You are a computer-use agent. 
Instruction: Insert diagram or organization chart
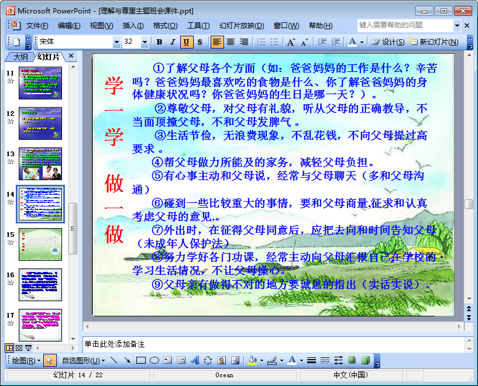click(x=208, y=361)
